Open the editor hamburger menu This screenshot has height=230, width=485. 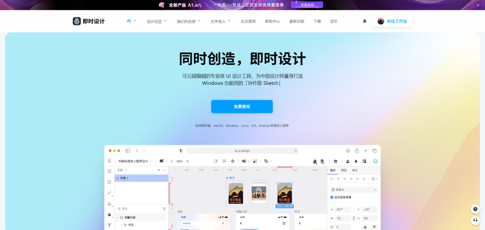pos(109,161)
